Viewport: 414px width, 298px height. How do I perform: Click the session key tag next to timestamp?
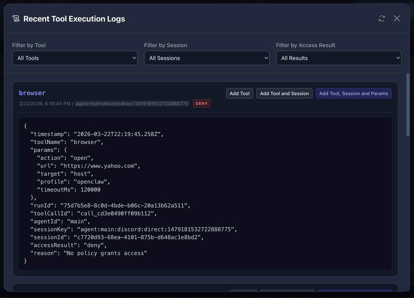132,104
